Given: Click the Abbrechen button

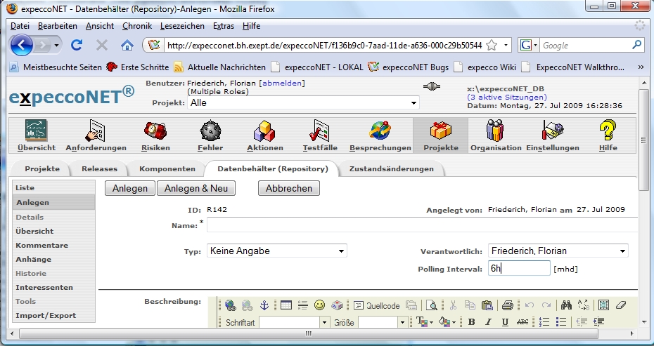Looking at the screenshot, I should 289,188.
